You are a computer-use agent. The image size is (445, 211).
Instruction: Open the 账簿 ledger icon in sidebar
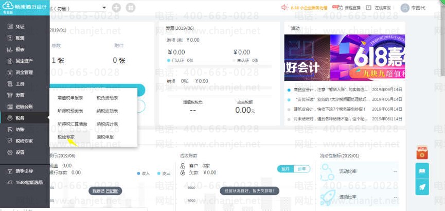[10, 38]
